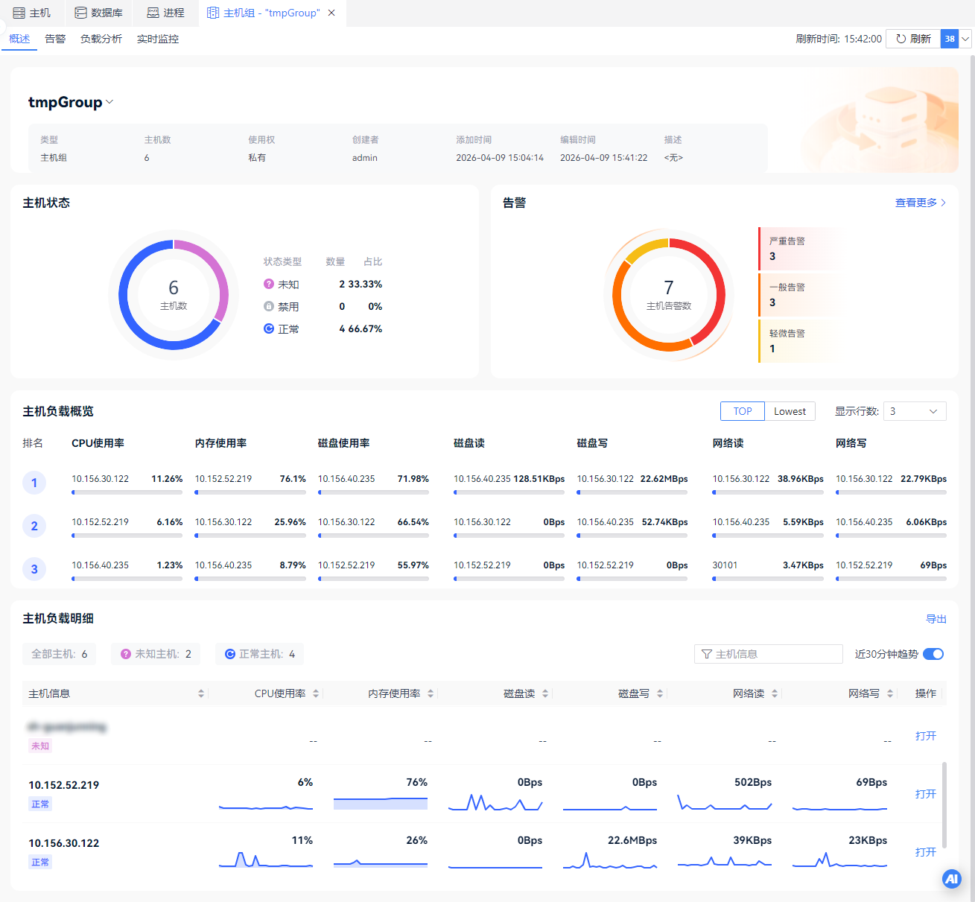Click the 禁用 lock status icon
This screenshot has width=975, height=902.
[x=269, y=306]
